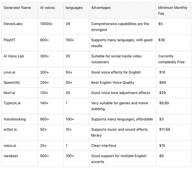Image resolution: width=193 pixels, height=169 pixels.
Task: Click the narakeet table entry
Action: point(11,156)
